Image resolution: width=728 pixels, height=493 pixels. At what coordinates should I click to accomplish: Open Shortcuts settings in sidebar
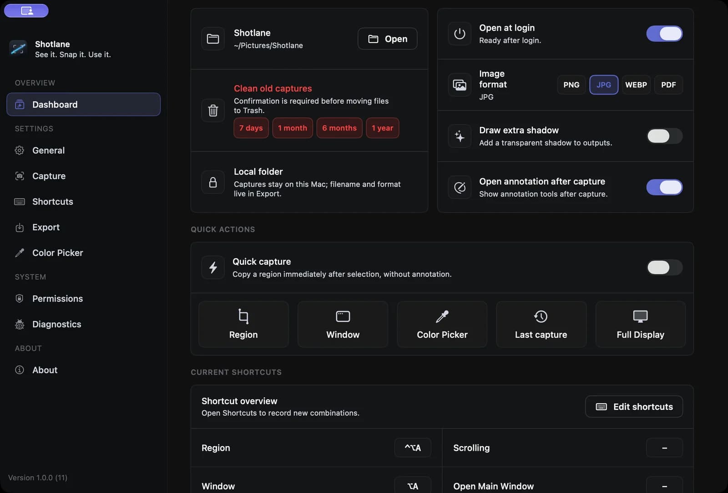[84, 201]
